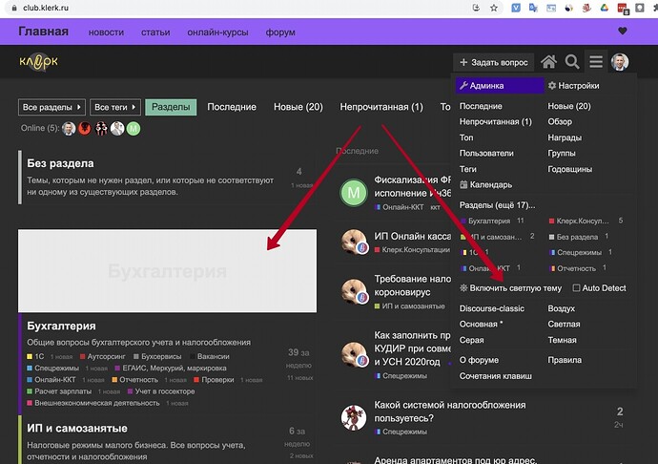Open Аутсорсинг subcategory

pyautogui.click(x=103, y=356)
